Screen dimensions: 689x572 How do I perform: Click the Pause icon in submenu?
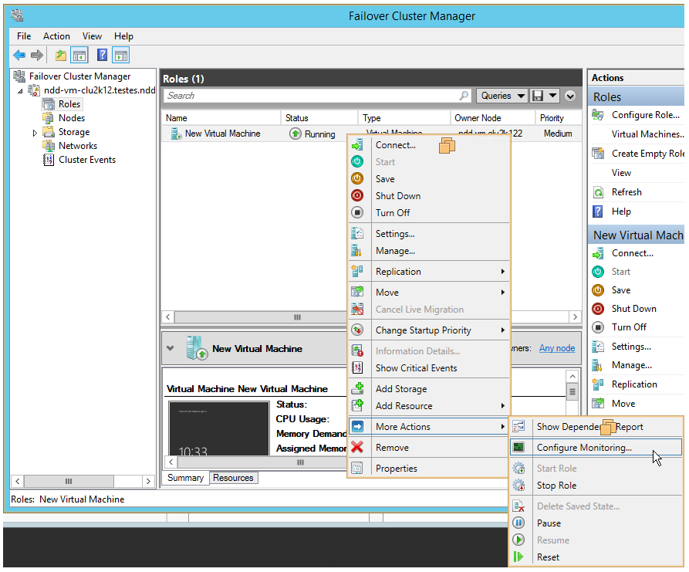(519, 523)
